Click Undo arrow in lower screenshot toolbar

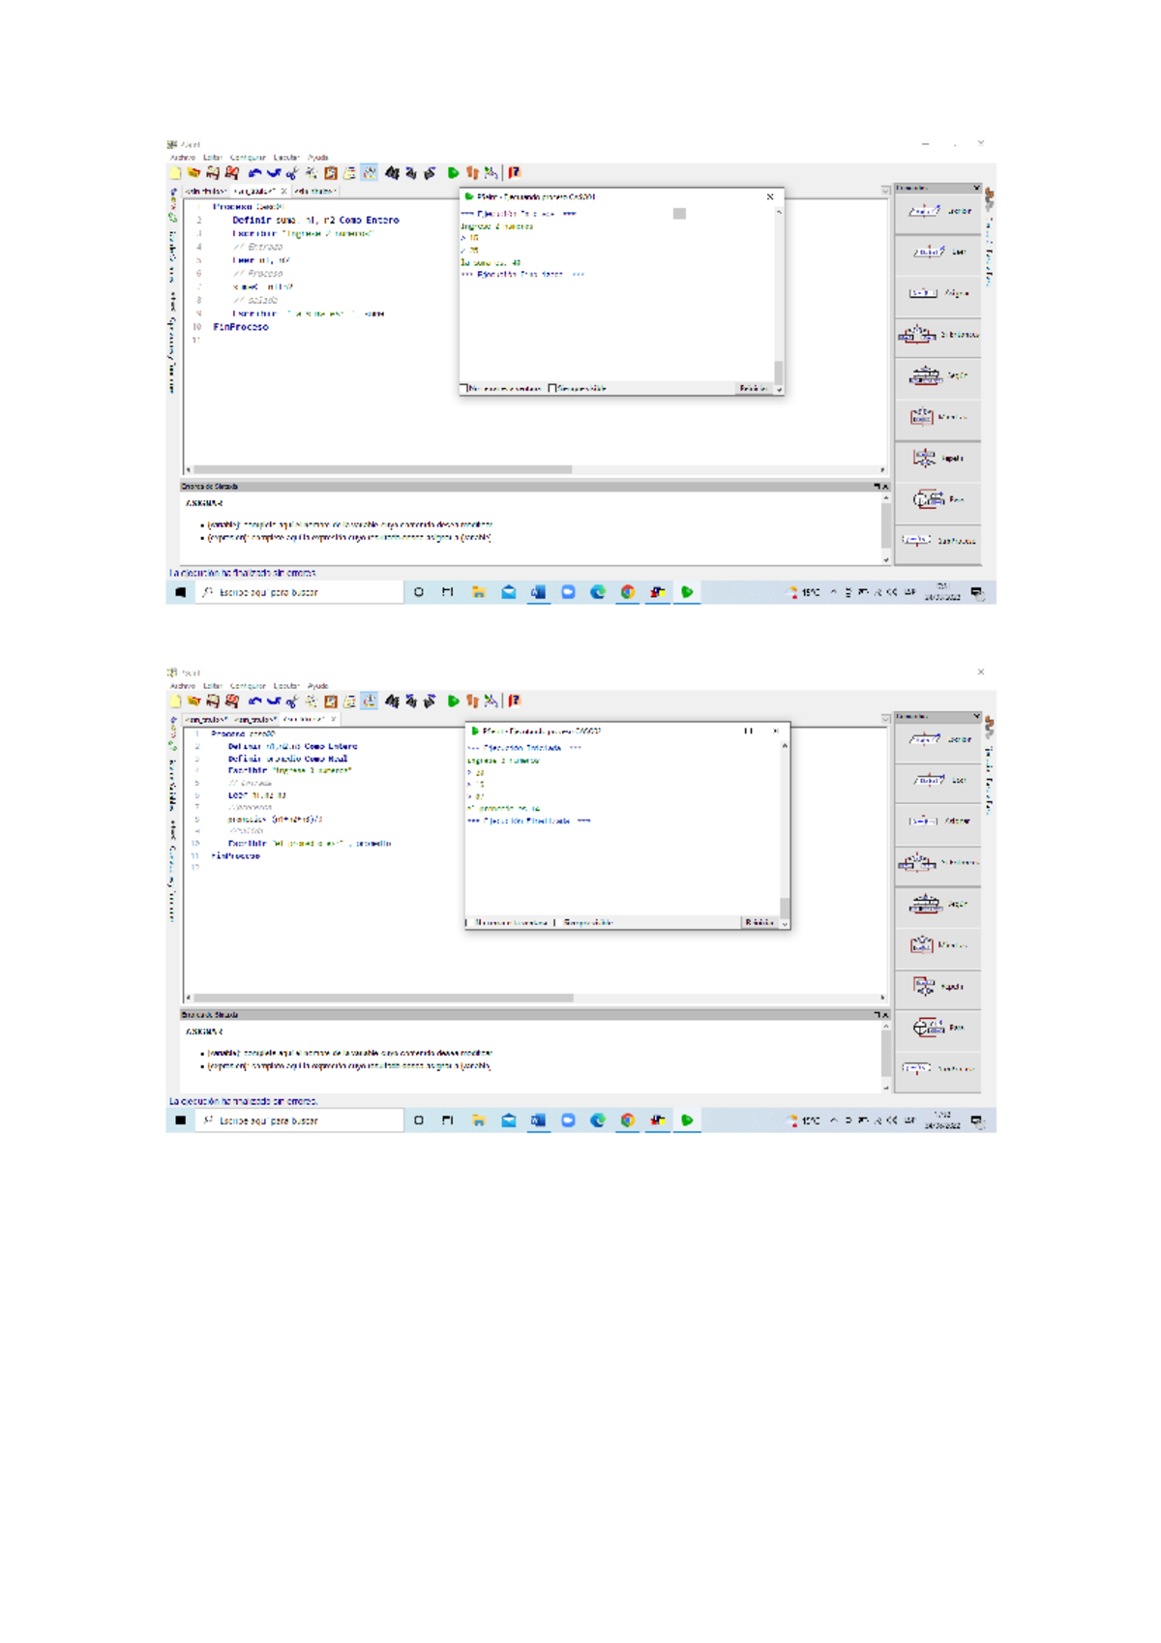point(254,702)
